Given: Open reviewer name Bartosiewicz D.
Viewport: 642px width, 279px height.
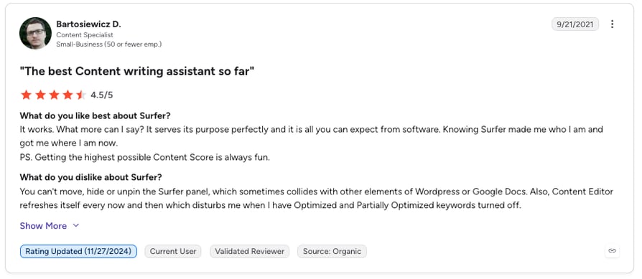Looking at the screenshot, I should tap(88, 24).
